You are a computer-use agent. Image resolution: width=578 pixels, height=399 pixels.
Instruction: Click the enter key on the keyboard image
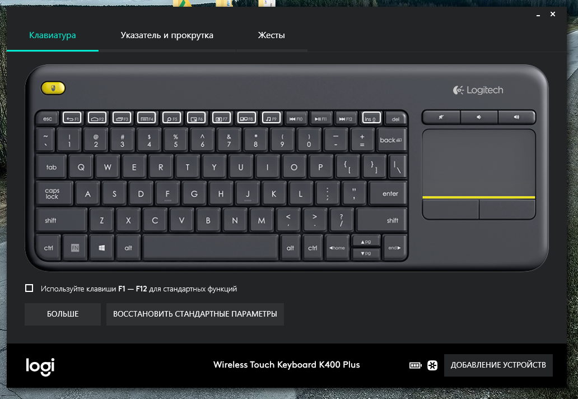[x=388, y=193]
